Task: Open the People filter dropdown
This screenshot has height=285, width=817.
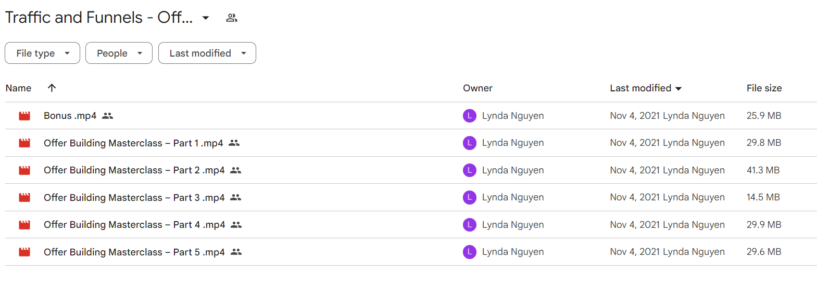Action: [x=119, y=53]
